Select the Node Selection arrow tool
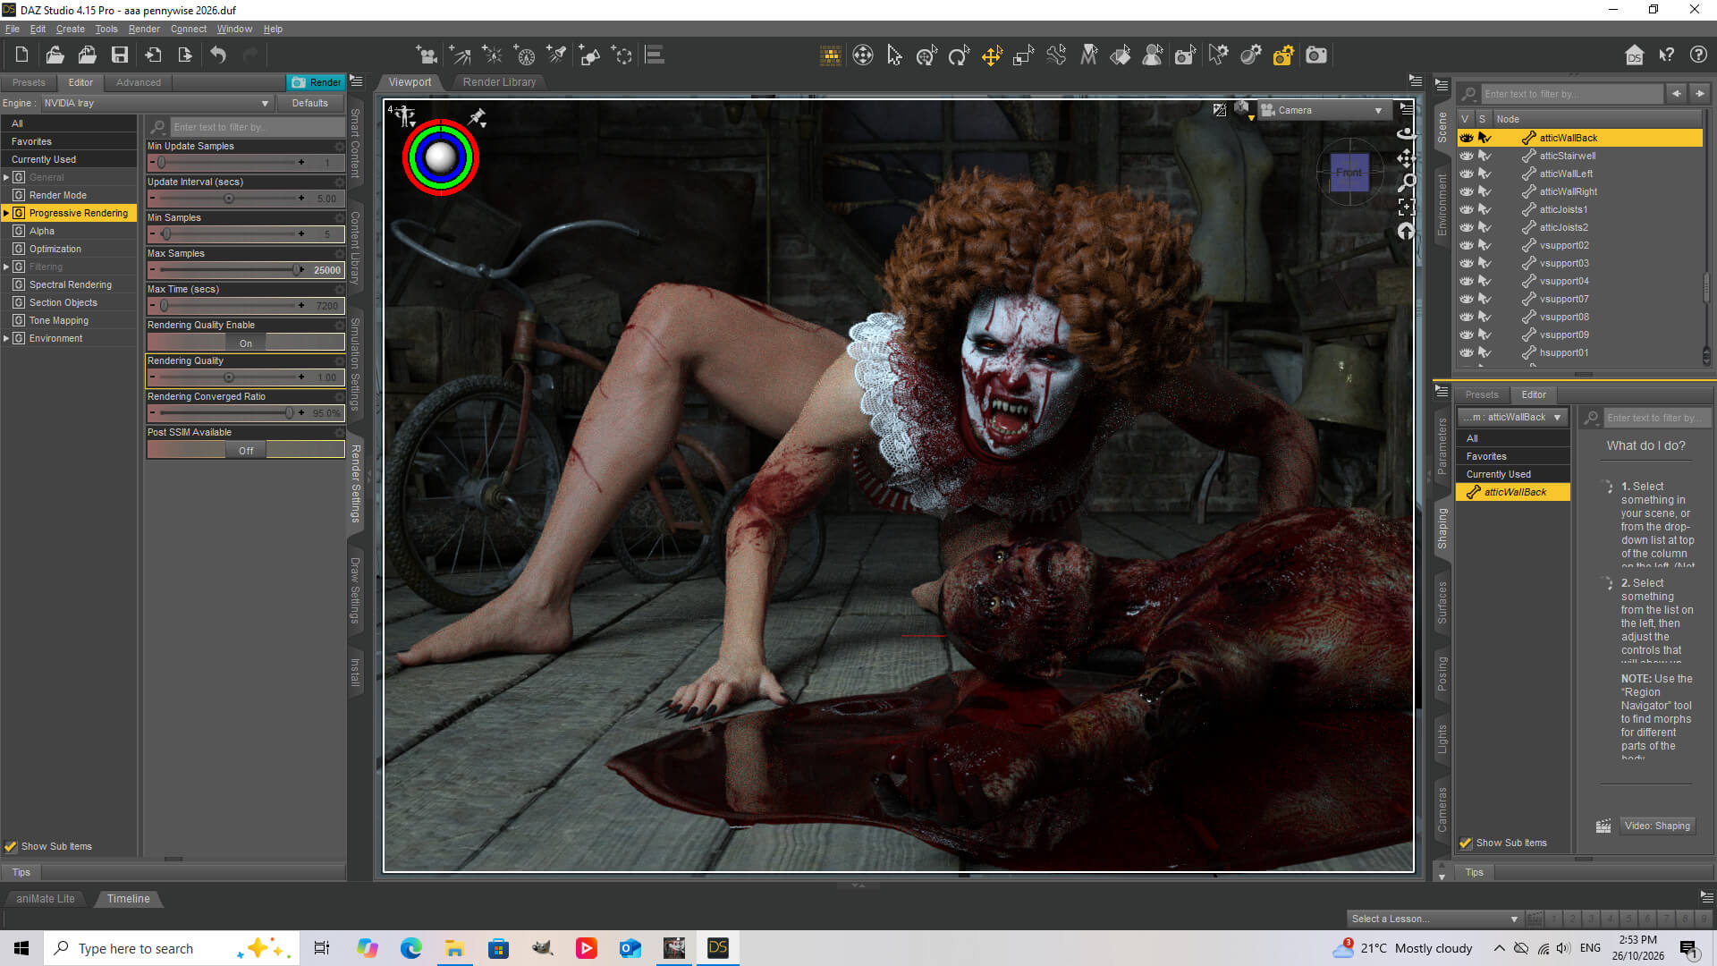1717x966 pixels. pyautogui.click(x=894, y=55)
